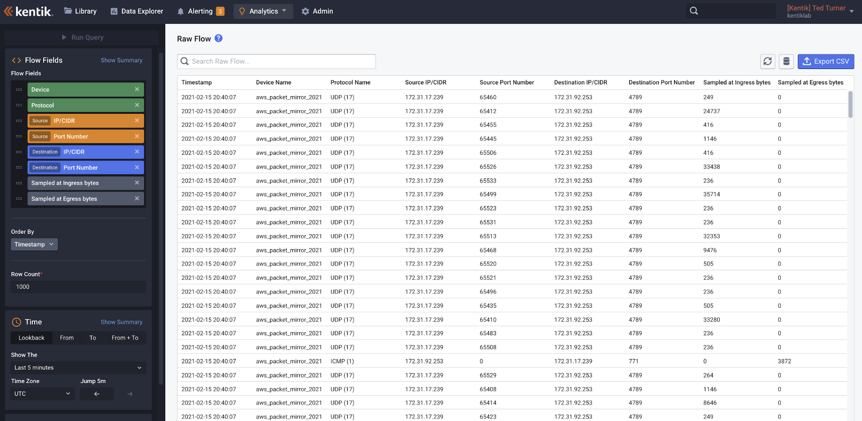Remove the Destination Port Number field
Viewport: 862px width, 421px height.
point(137,167)
